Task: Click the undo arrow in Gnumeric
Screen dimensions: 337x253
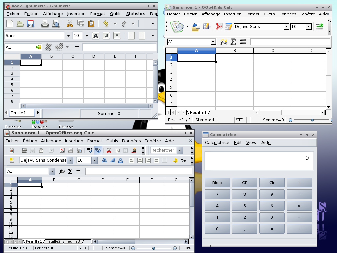Action: (x=106, y=23)
